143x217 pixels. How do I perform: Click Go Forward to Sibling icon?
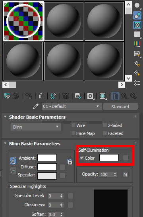coord(133,96)
